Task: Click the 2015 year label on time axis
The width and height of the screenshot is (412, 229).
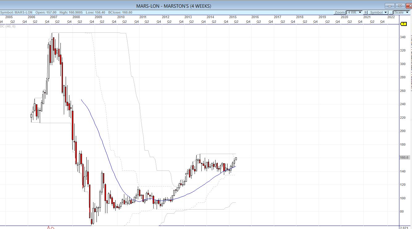Action: coord(233,17)
